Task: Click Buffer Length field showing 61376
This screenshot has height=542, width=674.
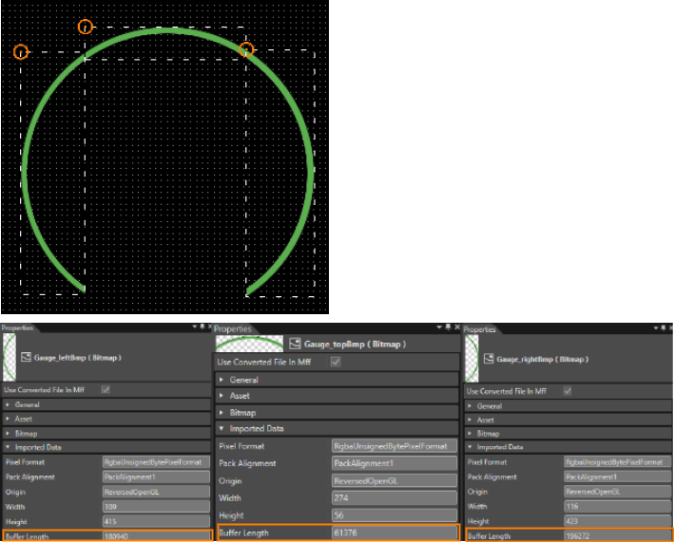Action: (395, 533)
